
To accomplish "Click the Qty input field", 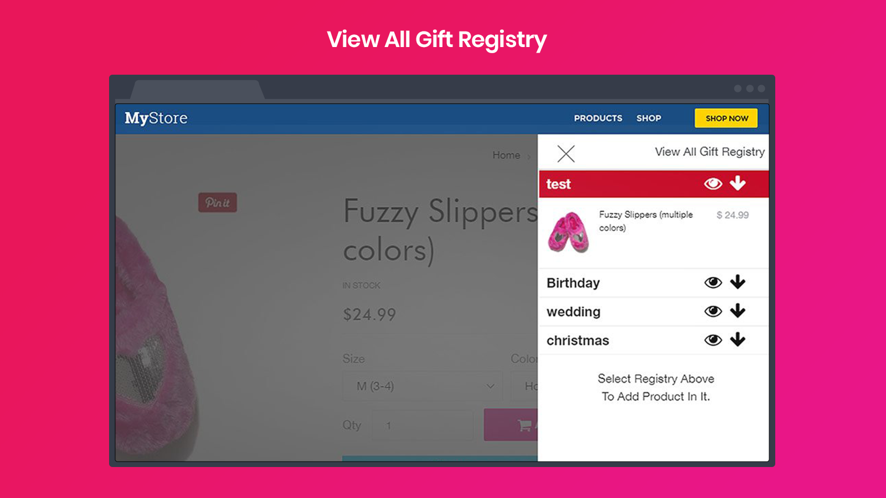I will (423, 426).
